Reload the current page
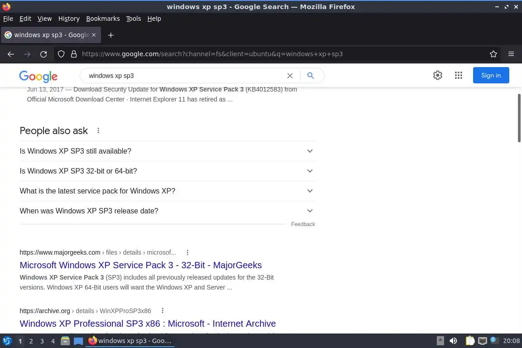 [x=43, y=54]
